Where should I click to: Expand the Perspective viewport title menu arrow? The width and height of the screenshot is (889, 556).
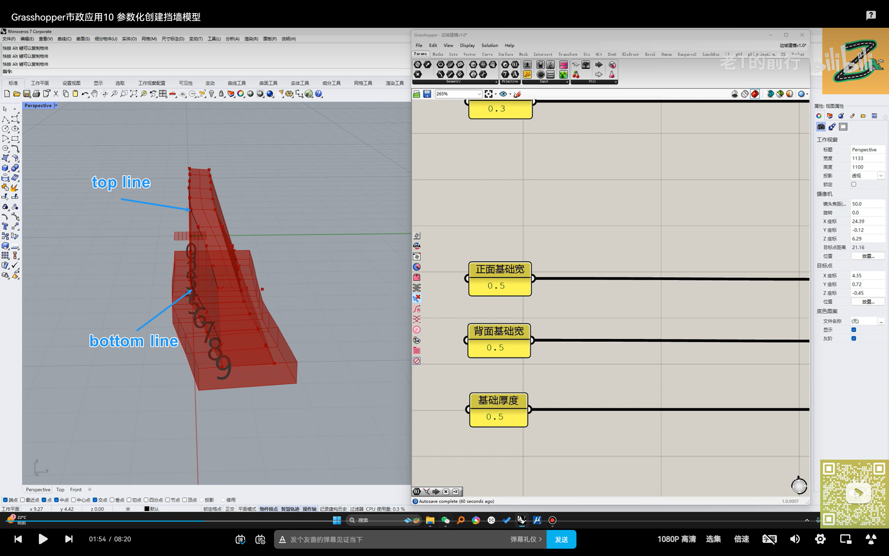click(56, 106)
